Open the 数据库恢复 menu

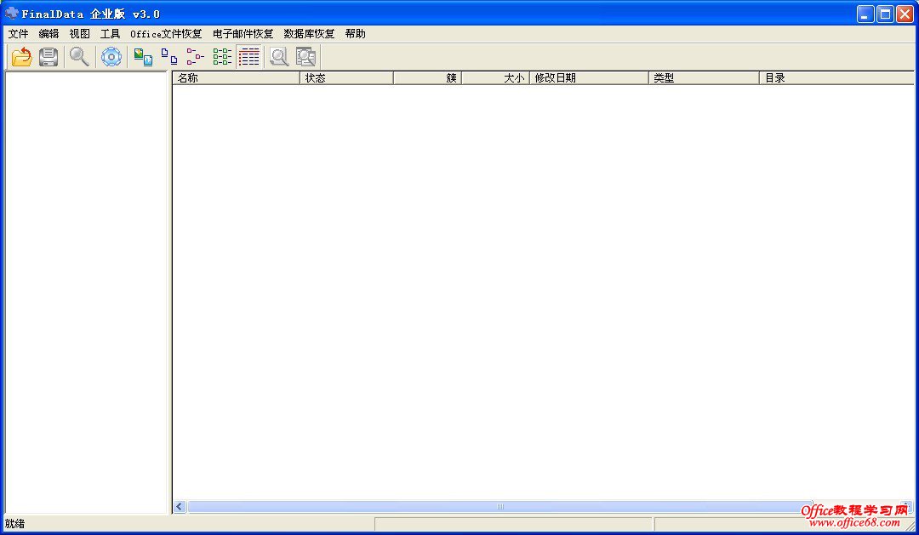[308, 33]
